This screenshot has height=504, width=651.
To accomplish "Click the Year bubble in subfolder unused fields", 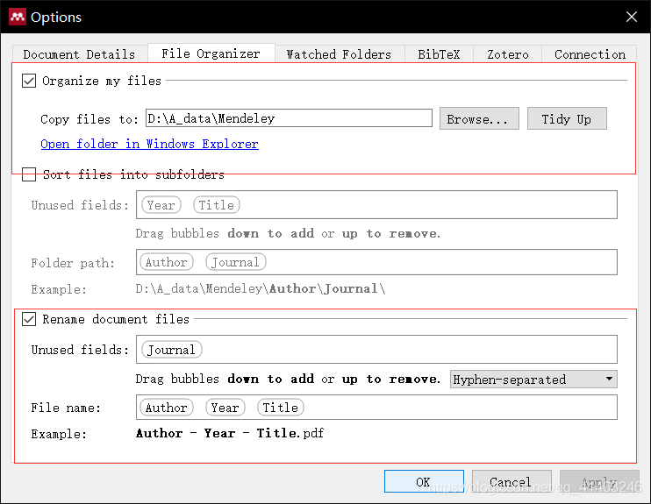I will tap(161, 205).
